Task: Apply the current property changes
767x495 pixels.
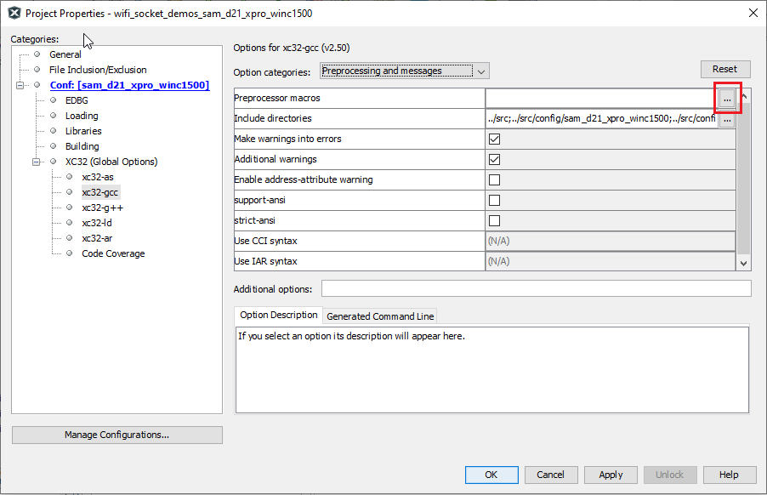Action: point(611,475)
